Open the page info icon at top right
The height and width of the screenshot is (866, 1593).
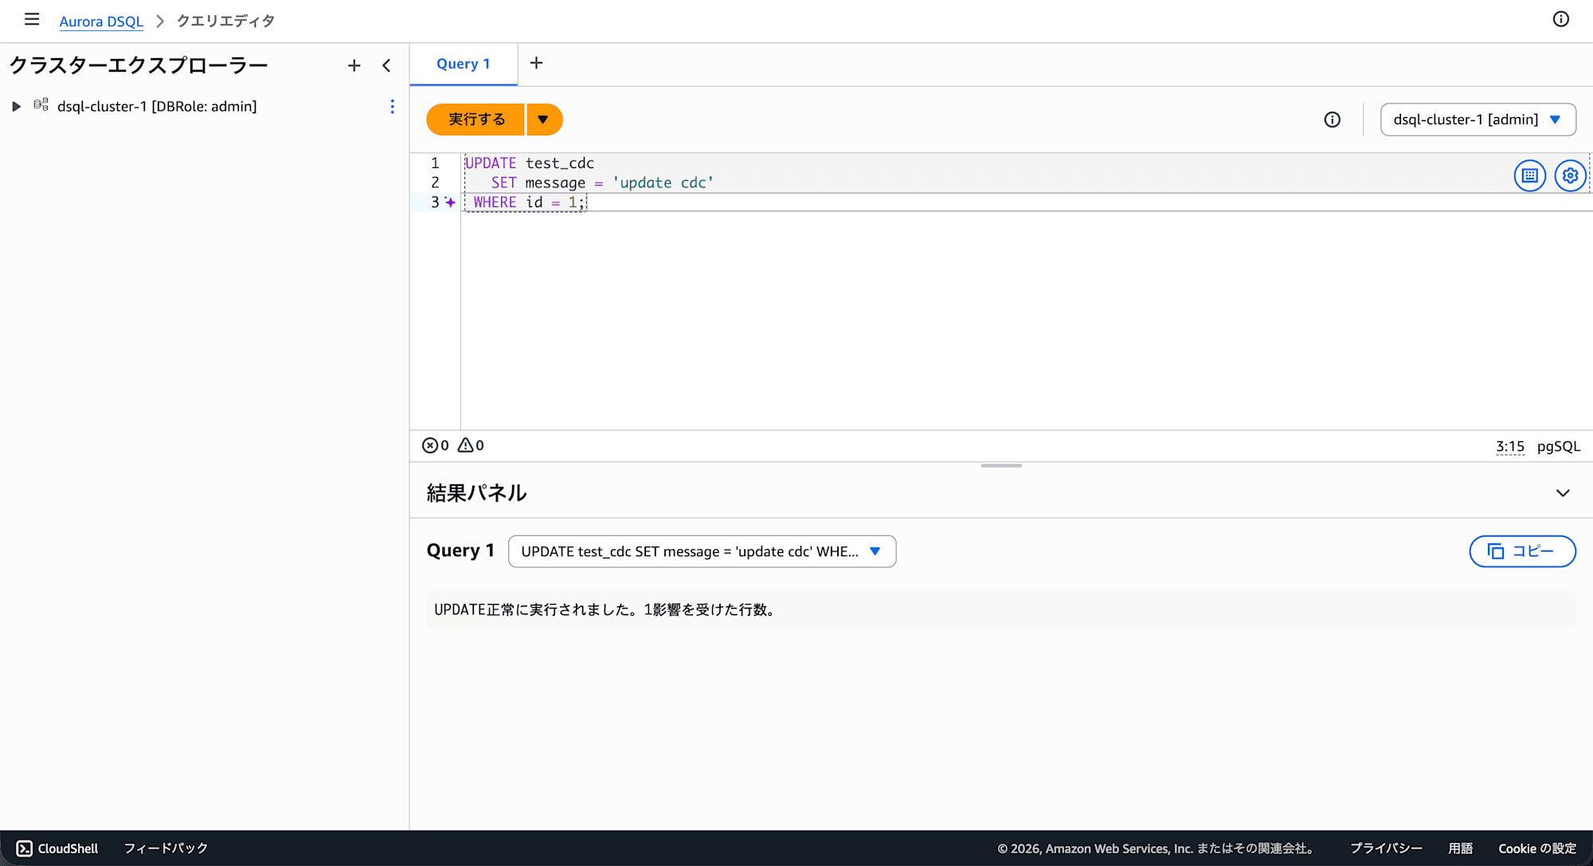point(1560,20)
